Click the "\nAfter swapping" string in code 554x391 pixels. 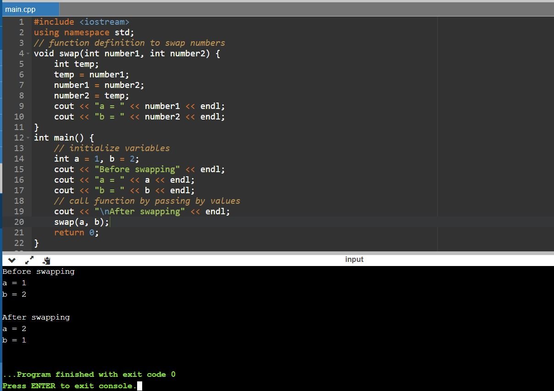(140, 212)
